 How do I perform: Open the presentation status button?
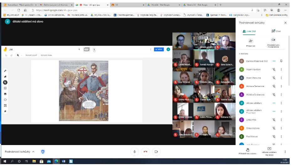269,152
